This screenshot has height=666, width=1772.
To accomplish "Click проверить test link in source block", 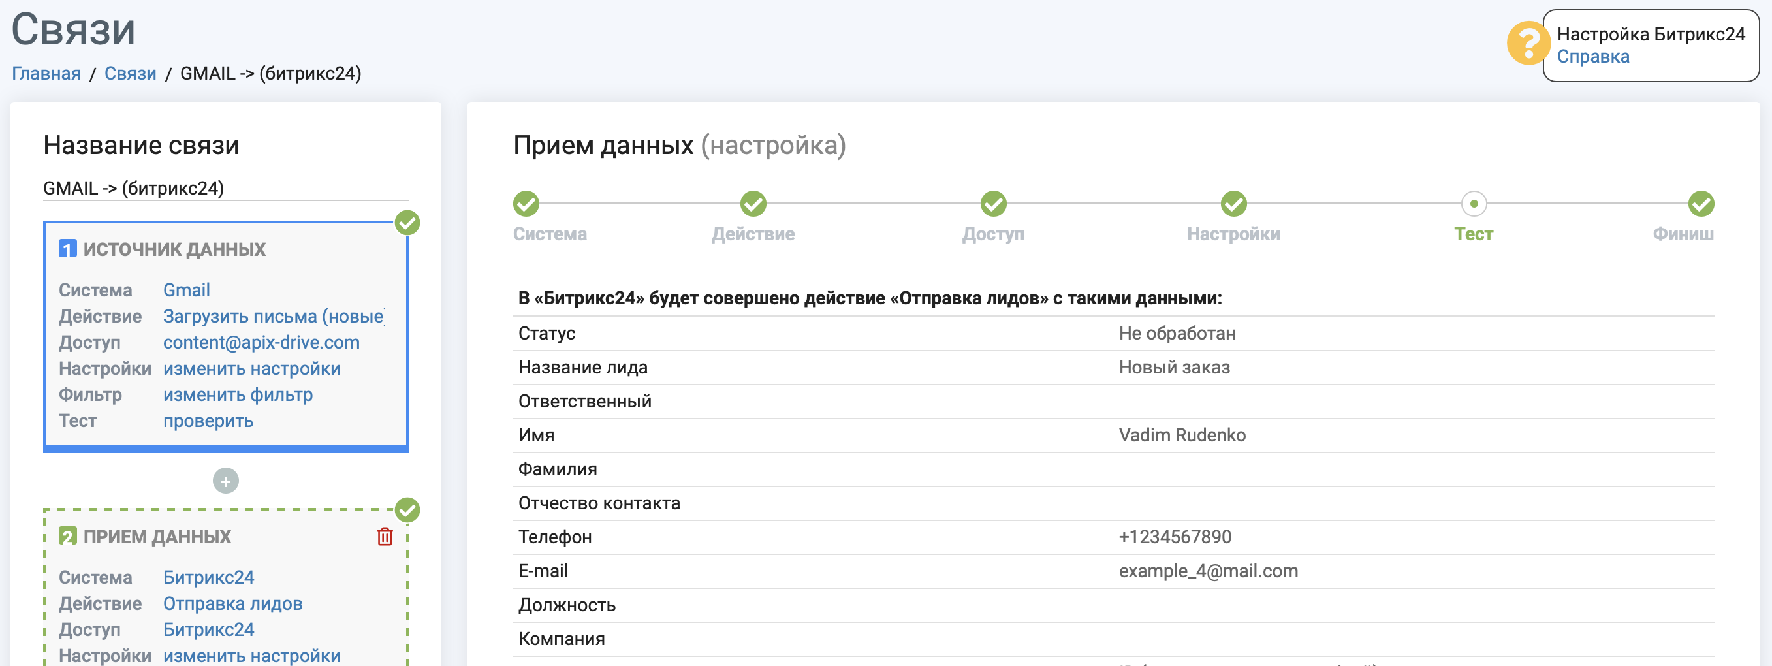I will coord(208,421).
